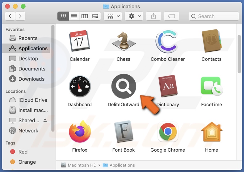Select Applications in the sidebar
Screen dimensions: 244x172
pos(26,48)
